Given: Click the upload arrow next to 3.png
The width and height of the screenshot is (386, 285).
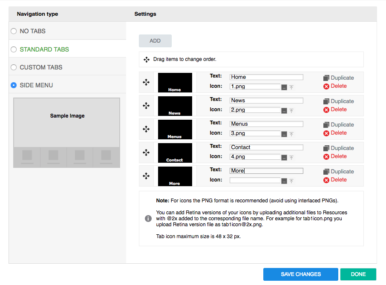Looking at the screenshot, I should [x=291, y=134].
